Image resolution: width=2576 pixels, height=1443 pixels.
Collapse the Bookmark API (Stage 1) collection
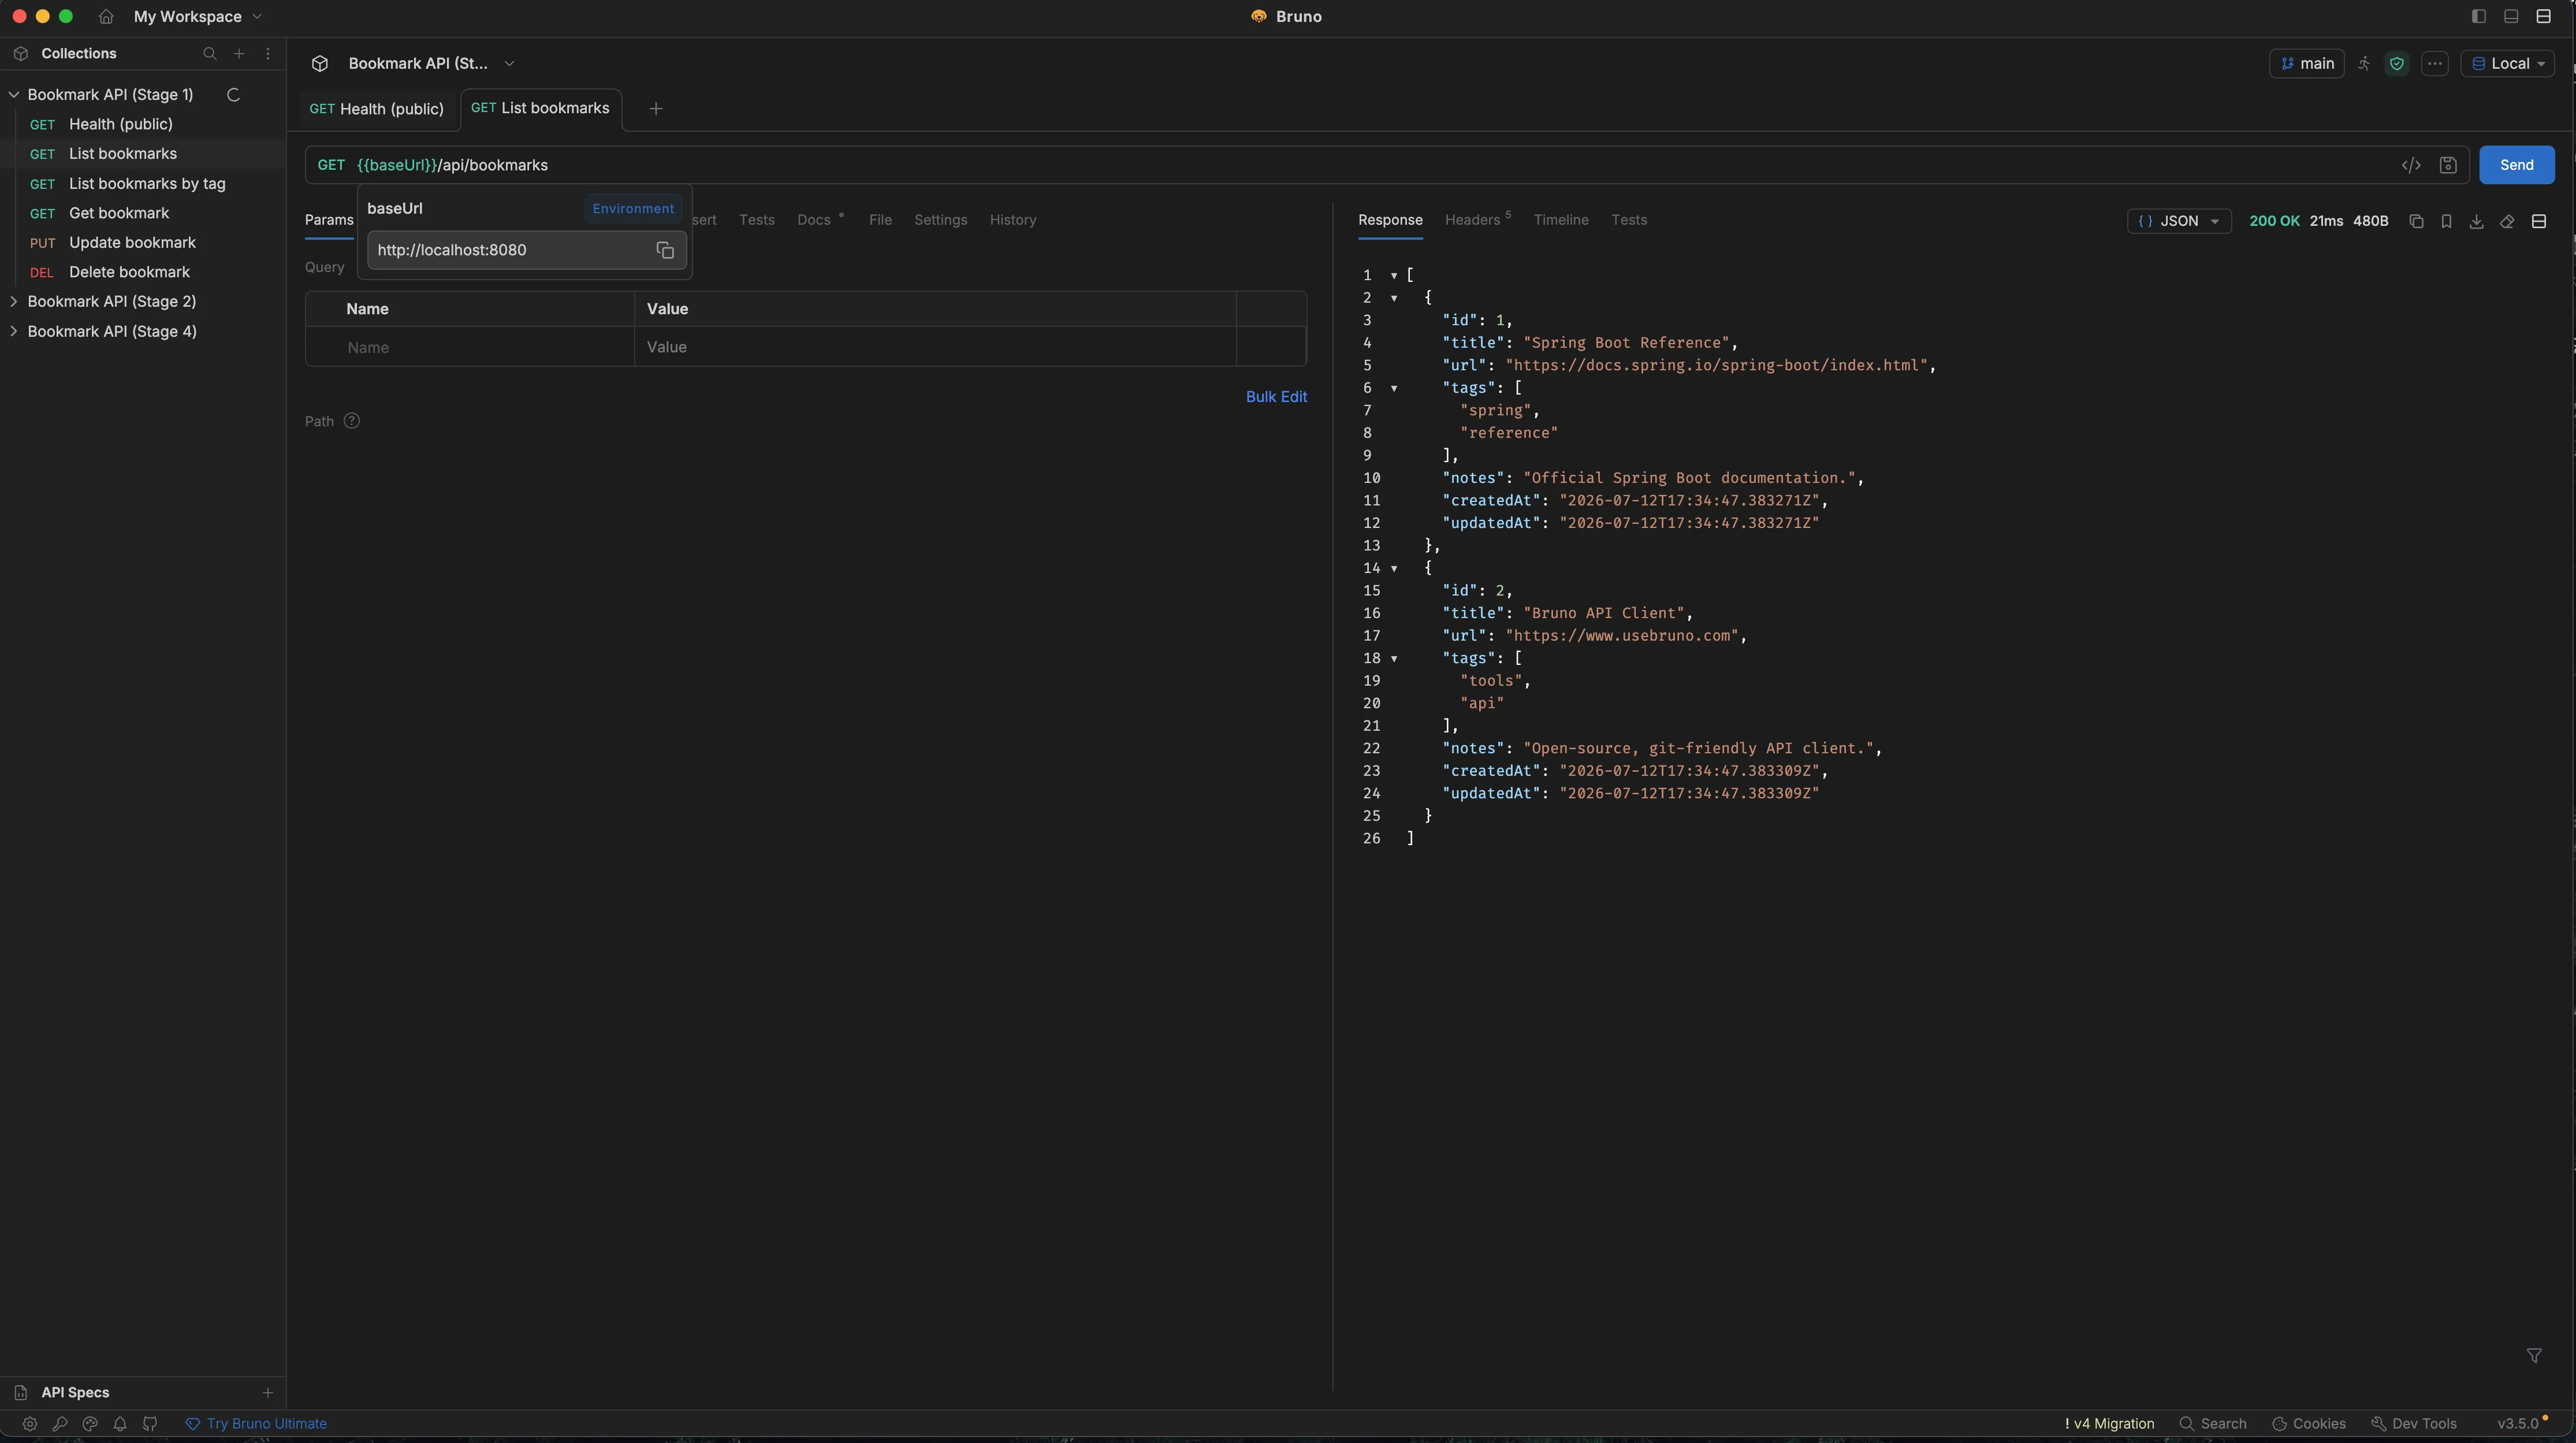point(14,94)
